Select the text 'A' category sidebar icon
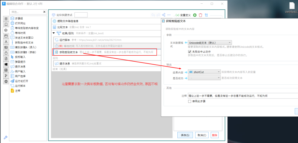Screen dimensions: 298x143 coord(6,42)
